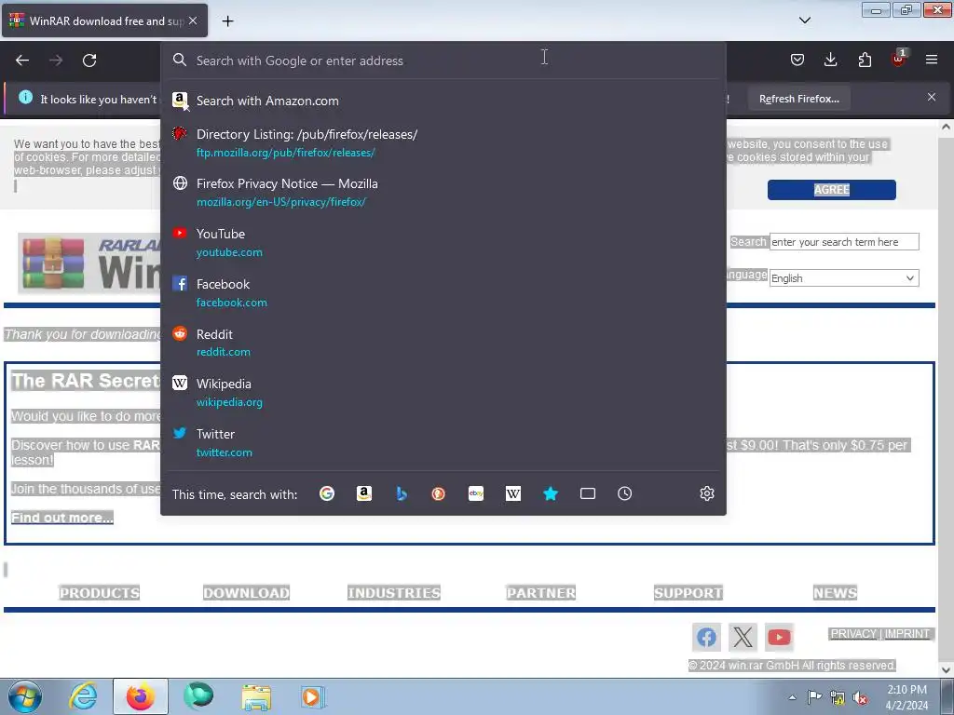The image size is (954, 715).
Task: Search this time with DuckDuckGo icon
Action: coord(438,493)
